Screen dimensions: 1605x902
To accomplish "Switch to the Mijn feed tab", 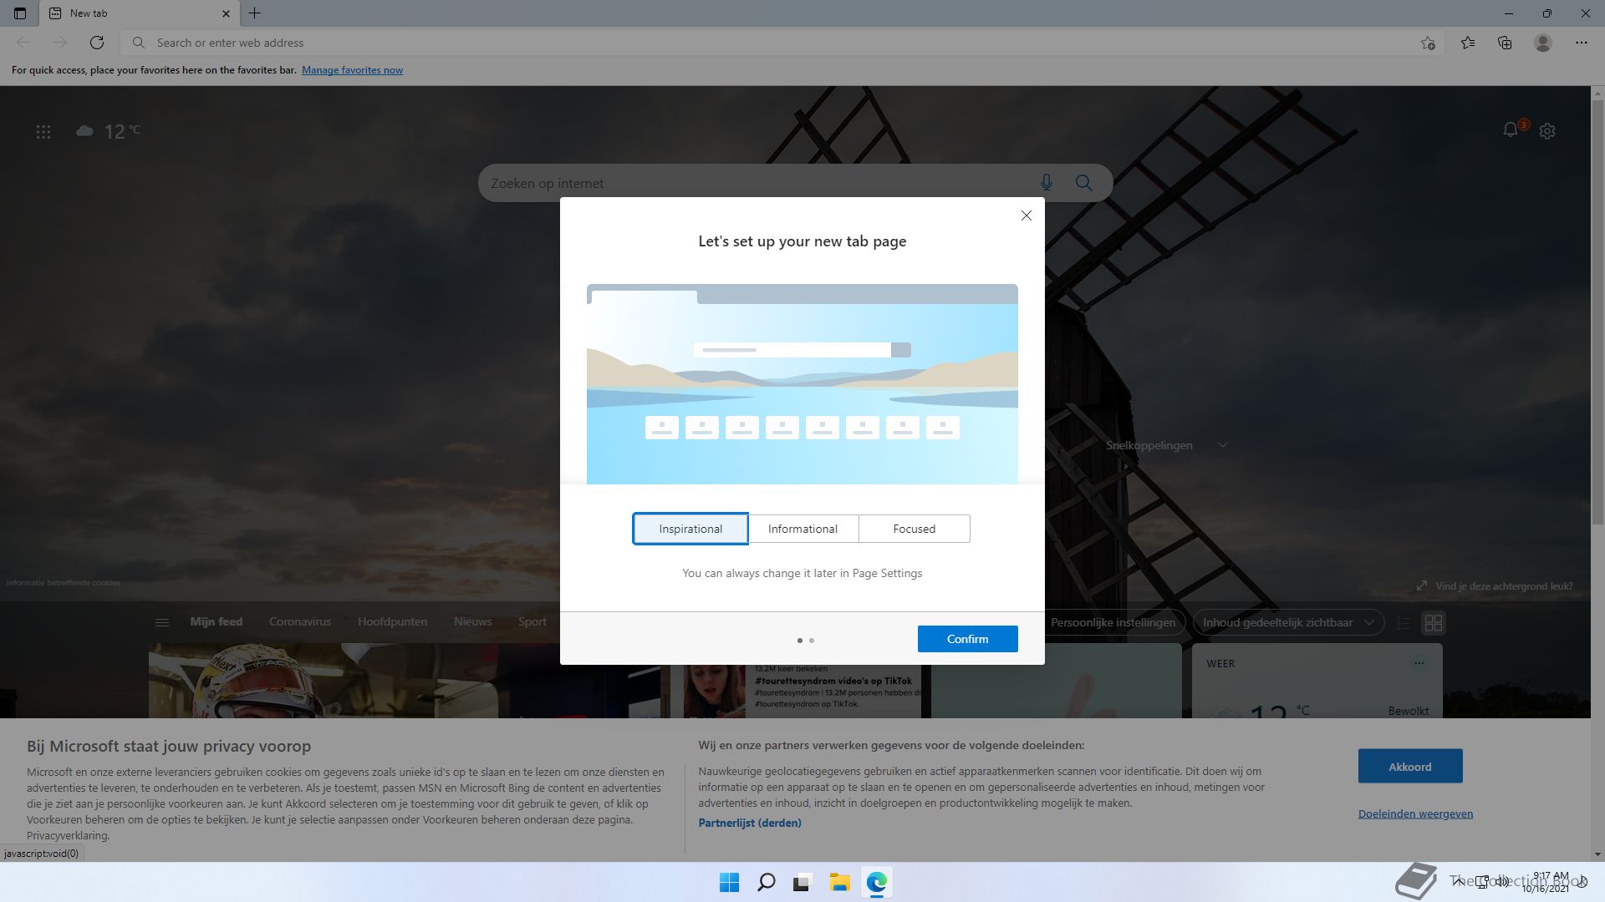I will (217, 622).
